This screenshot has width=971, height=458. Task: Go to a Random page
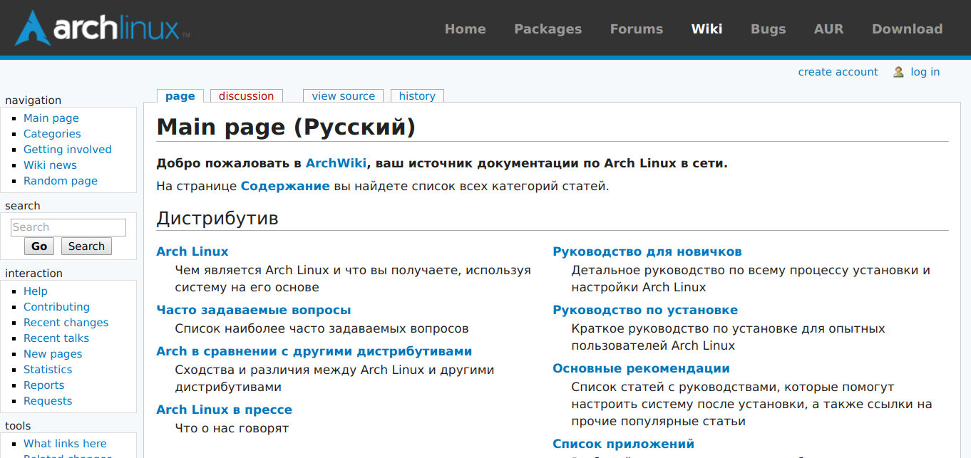tap(61, 181)
